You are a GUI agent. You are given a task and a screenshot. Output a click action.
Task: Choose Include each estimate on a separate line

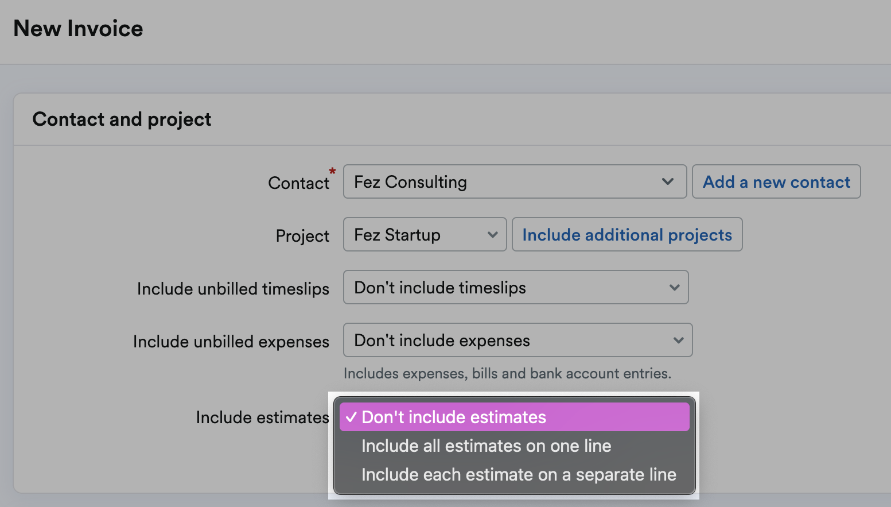[x=515, y=474]
